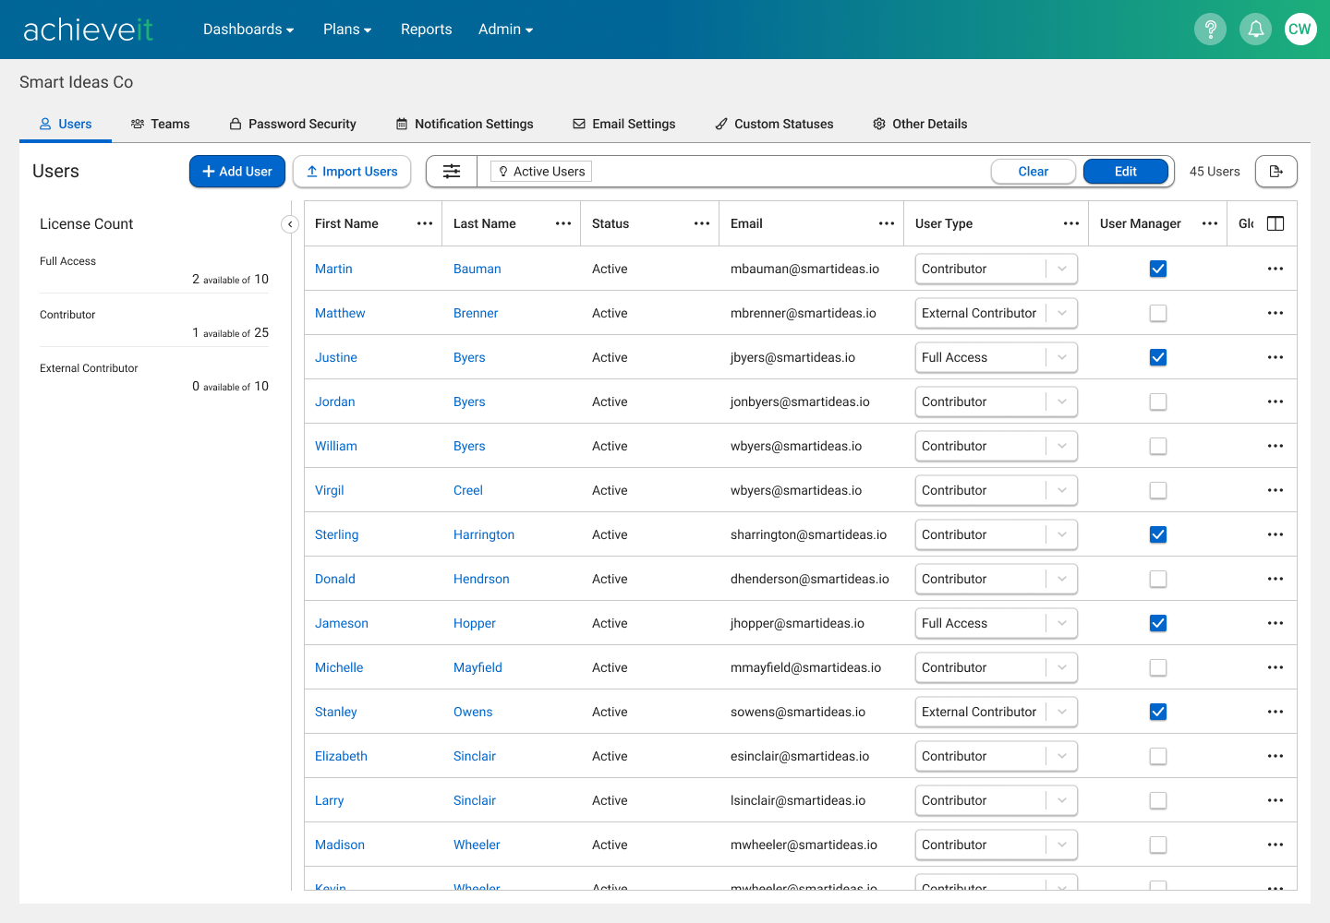Click the blue Edit filter button
This screenshot has width=1330, height=923.
tap(1126, 172)
